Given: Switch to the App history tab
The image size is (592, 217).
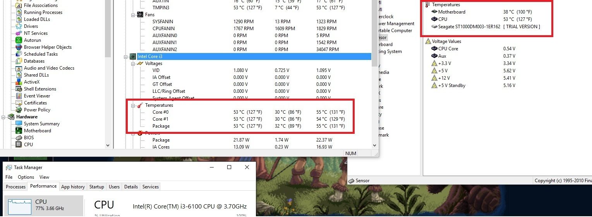Looking at the screenshot, I should (73, 187).
